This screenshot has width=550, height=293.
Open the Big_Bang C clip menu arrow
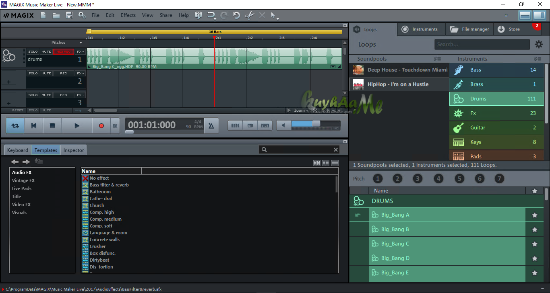[333, 67]
